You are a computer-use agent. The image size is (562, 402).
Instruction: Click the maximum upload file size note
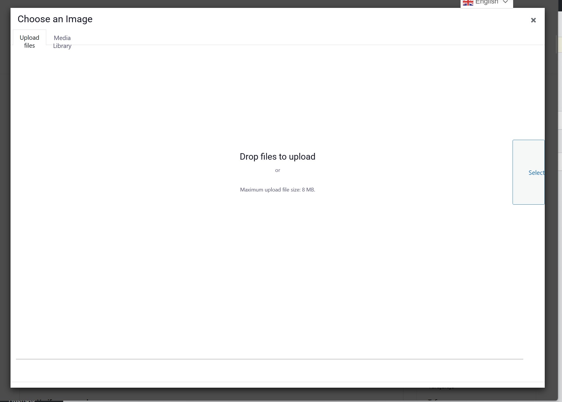click(277, 190)
